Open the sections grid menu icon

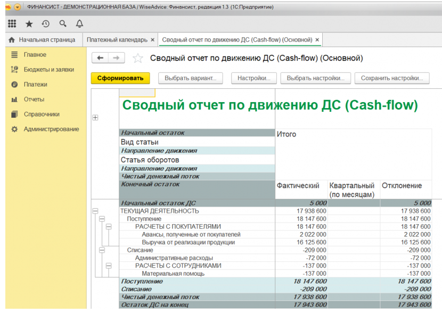click(x=12, y=23)
